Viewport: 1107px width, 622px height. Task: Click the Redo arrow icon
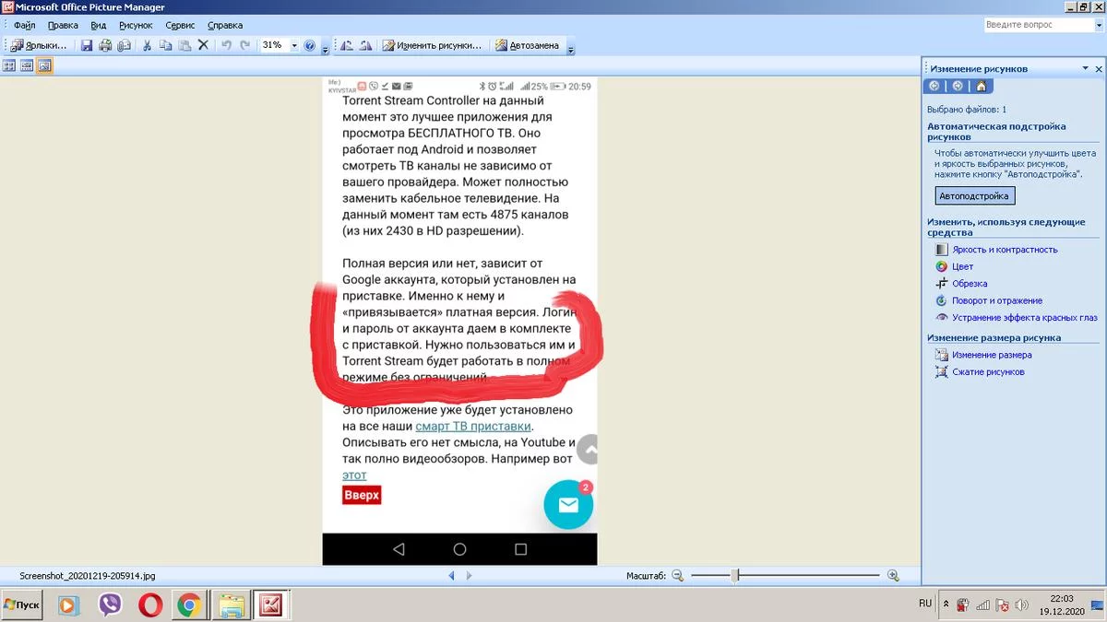point(244,45)
